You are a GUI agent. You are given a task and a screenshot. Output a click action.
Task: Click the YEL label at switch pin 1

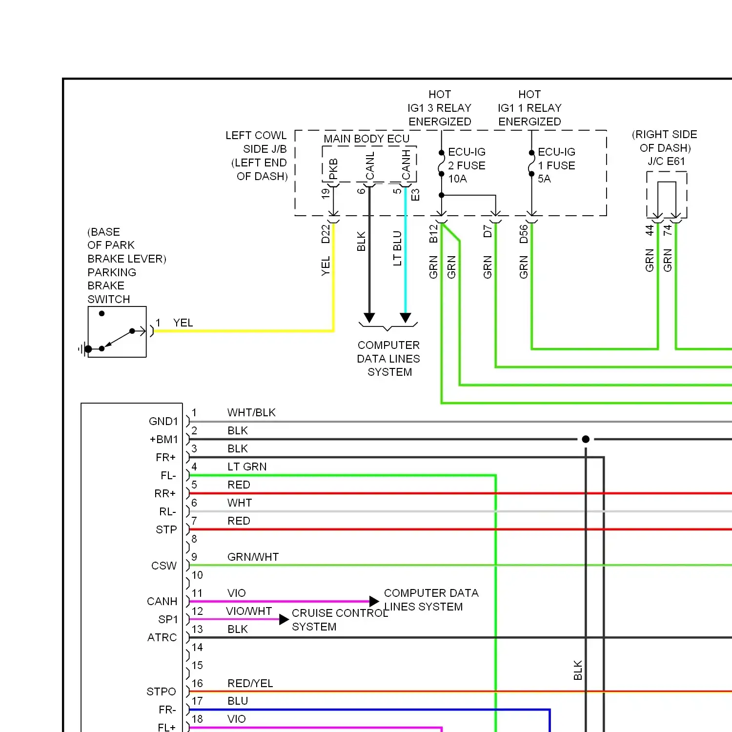(x=183, y=323)
